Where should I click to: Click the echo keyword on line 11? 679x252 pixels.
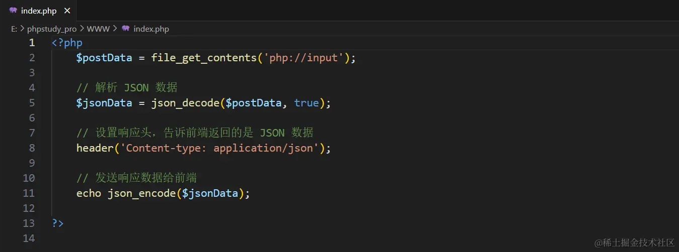pyautogui.click(x=89, y=193)
